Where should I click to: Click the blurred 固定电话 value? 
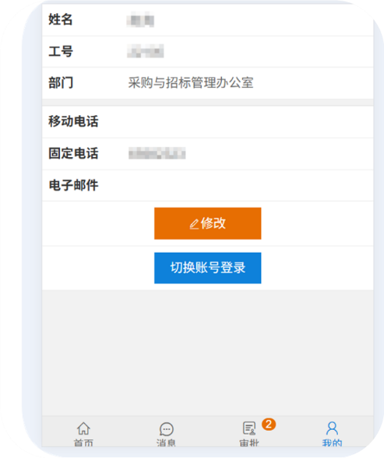157,153
